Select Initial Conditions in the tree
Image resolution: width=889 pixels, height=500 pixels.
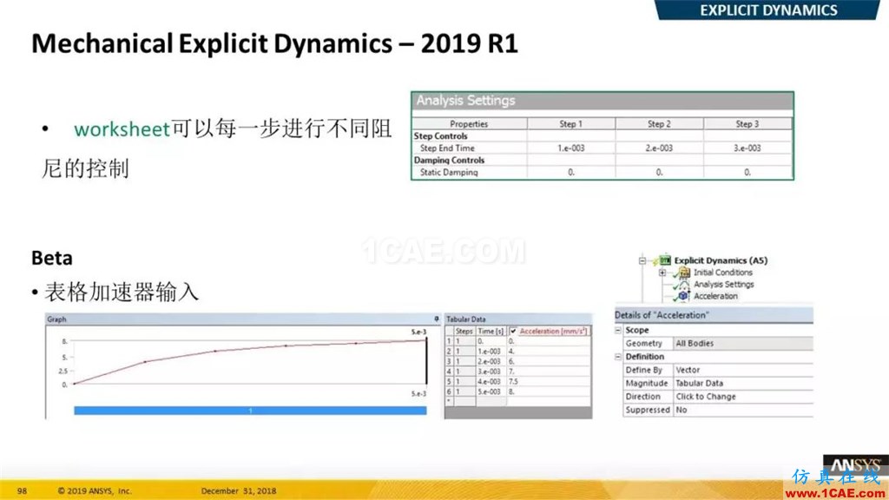coord(723,273)
